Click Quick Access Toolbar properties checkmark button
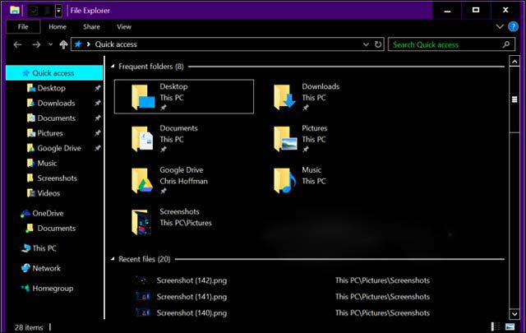 click(34, 11)
